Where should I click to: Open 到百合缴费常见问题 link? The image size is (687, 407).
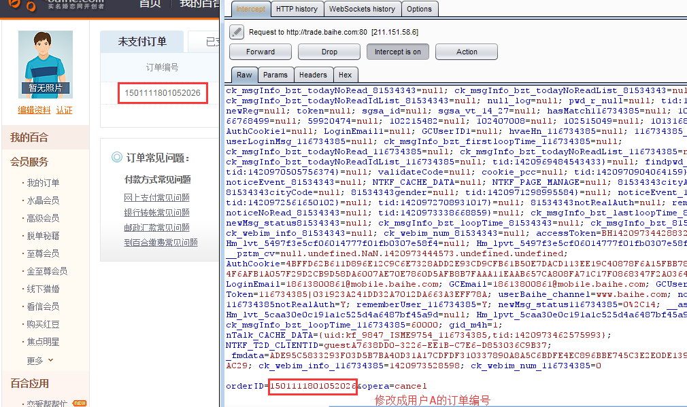(161, 243)
